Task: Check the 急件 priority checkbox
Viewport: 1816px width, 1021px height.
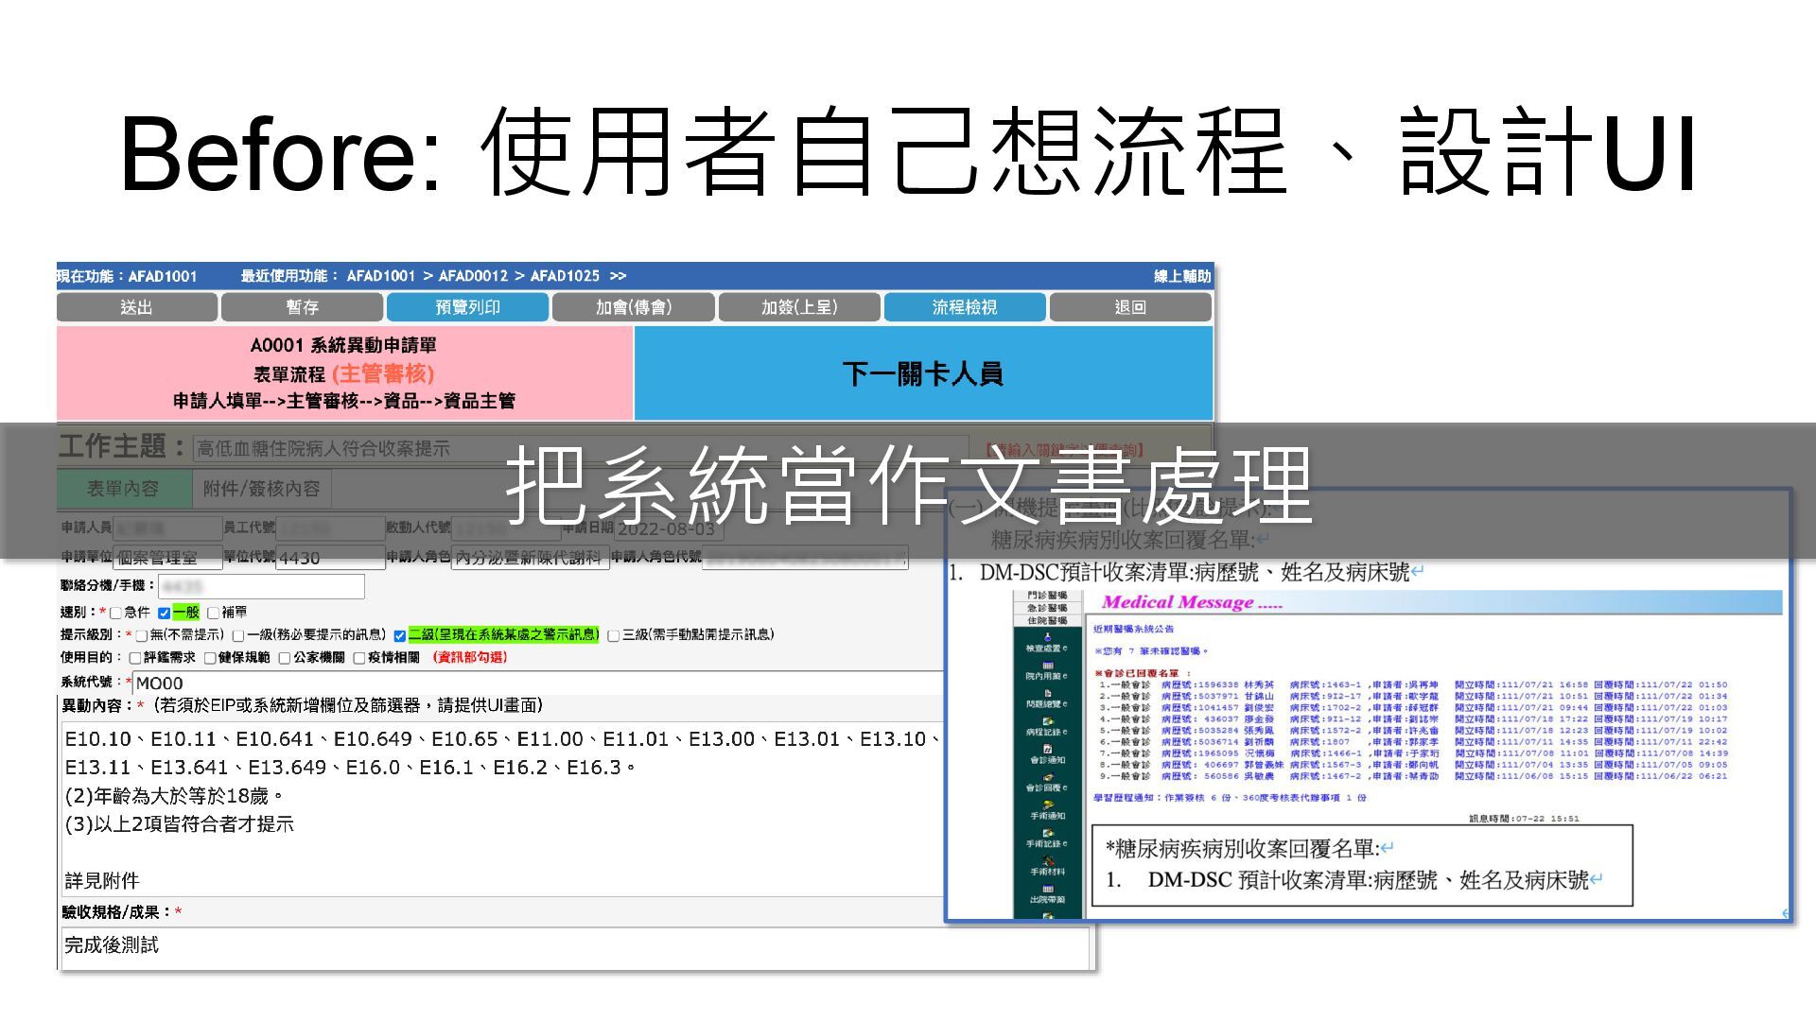Action: coord(116,613)
